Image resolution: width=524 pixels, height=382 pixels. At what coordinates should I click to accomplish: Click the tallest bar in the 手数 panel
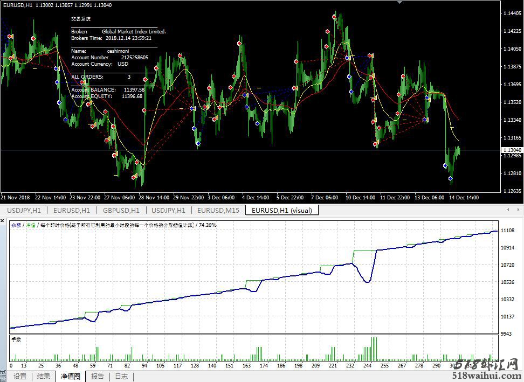[373, 349]
